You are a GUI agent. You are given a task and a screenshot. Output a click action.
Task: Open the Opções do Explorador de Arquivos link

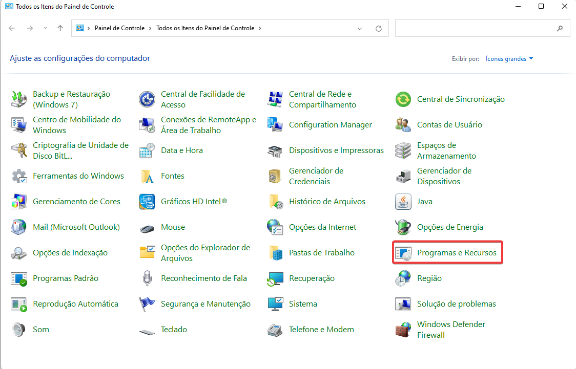(205, 253)
